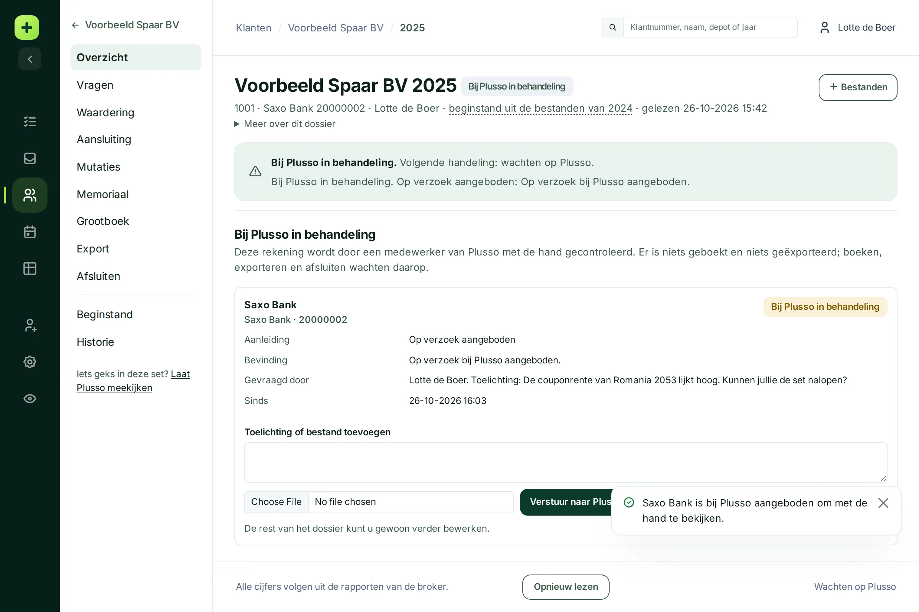Go to the Waardering section
919x612 pixels.
136,112
